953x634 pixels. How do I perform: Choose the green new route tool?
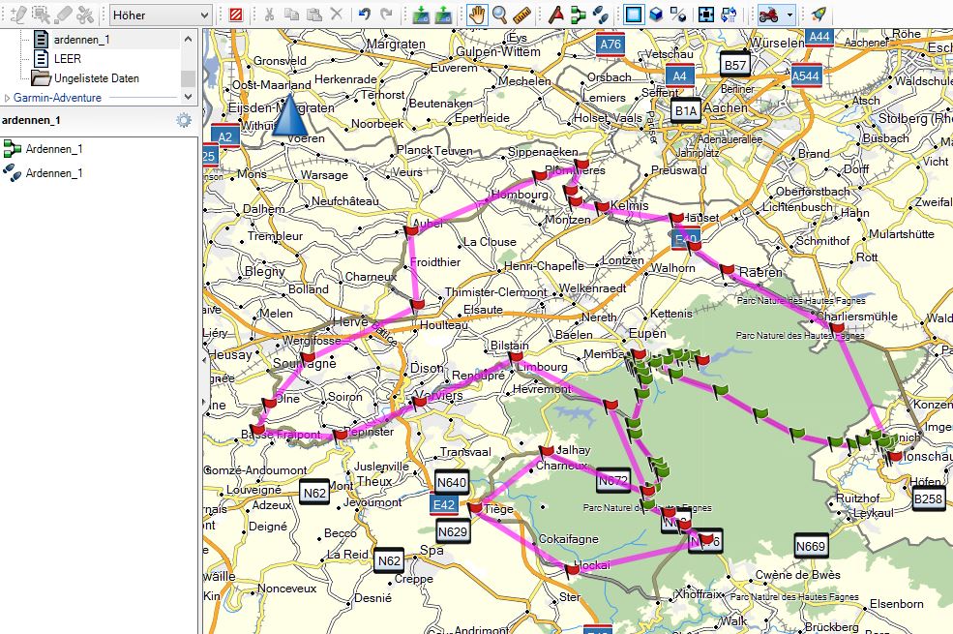578,15
